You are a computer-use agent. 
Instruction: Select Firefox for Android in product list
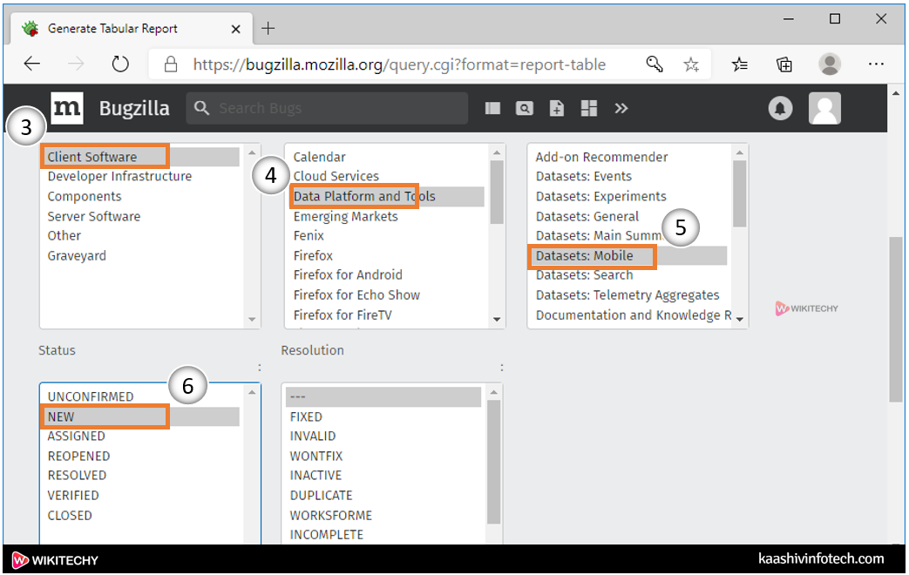348,275
